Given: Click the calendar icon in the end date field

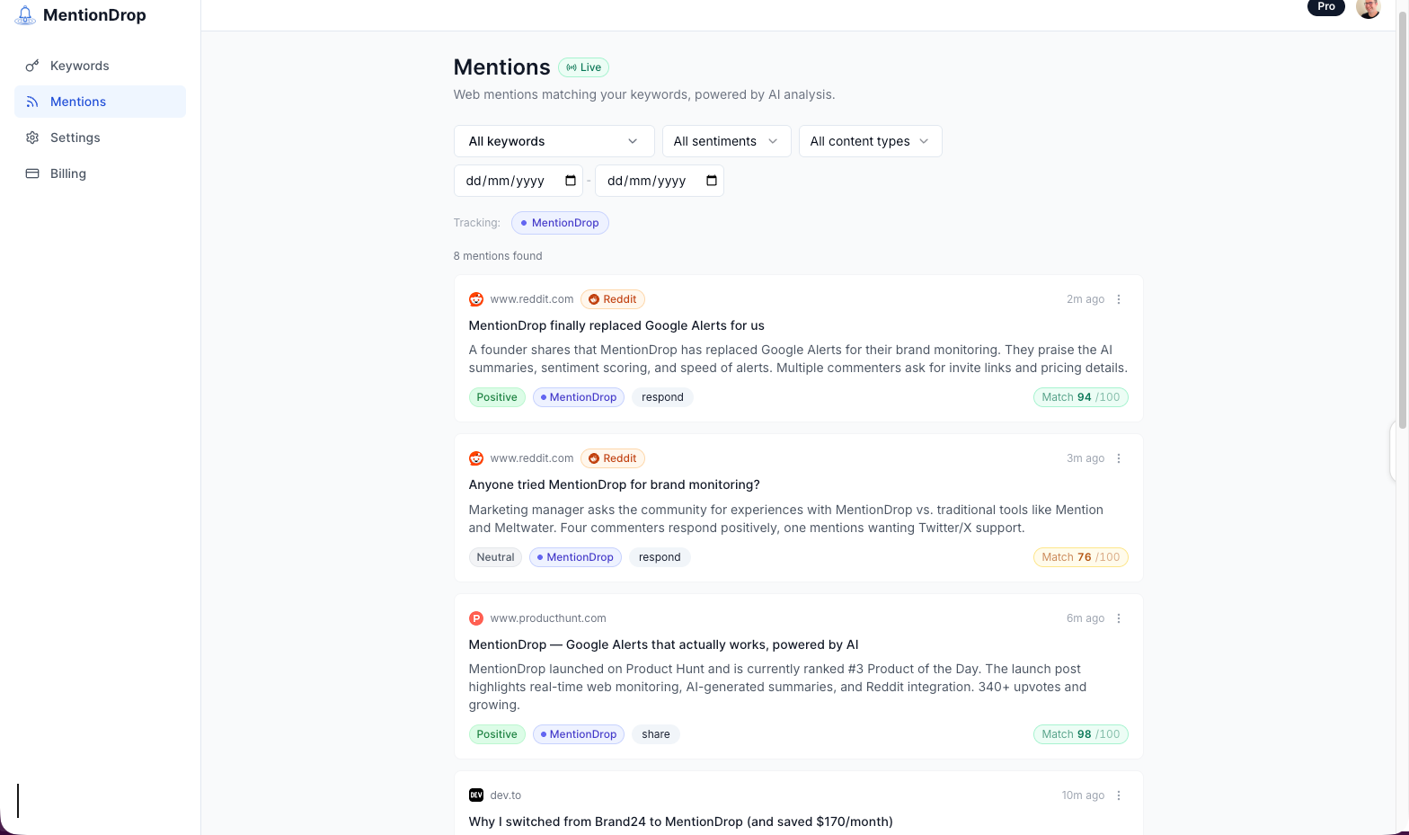Looking at the screenshot, I should [x=712, y=181].
